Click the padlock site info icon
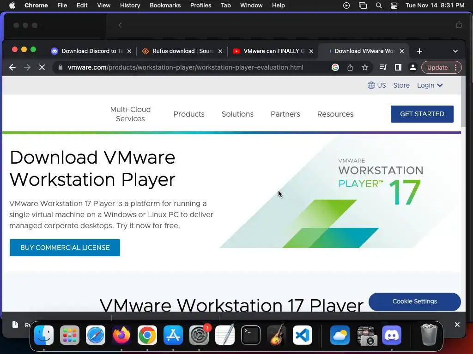This screenshot has height=354, width=473. (61, 67)
